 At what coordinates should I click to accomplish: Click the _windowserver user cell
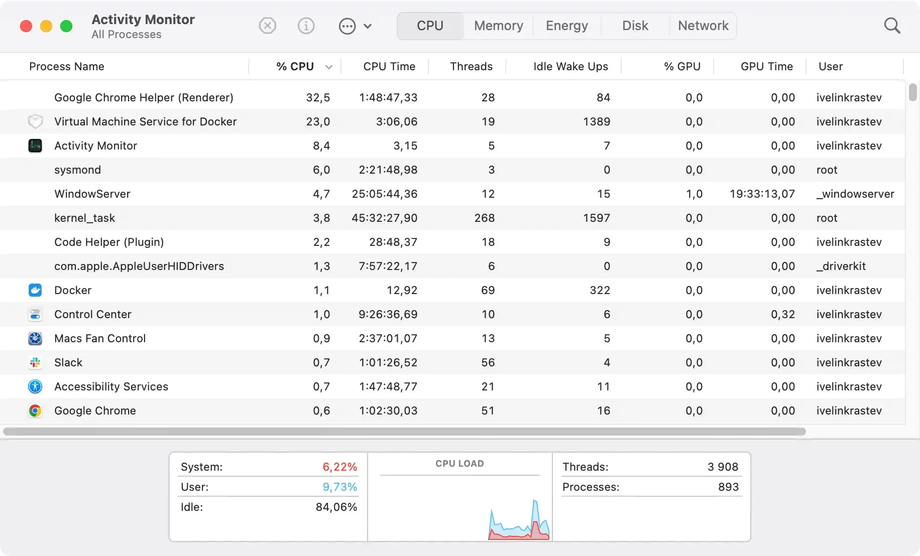click(855, 194)
